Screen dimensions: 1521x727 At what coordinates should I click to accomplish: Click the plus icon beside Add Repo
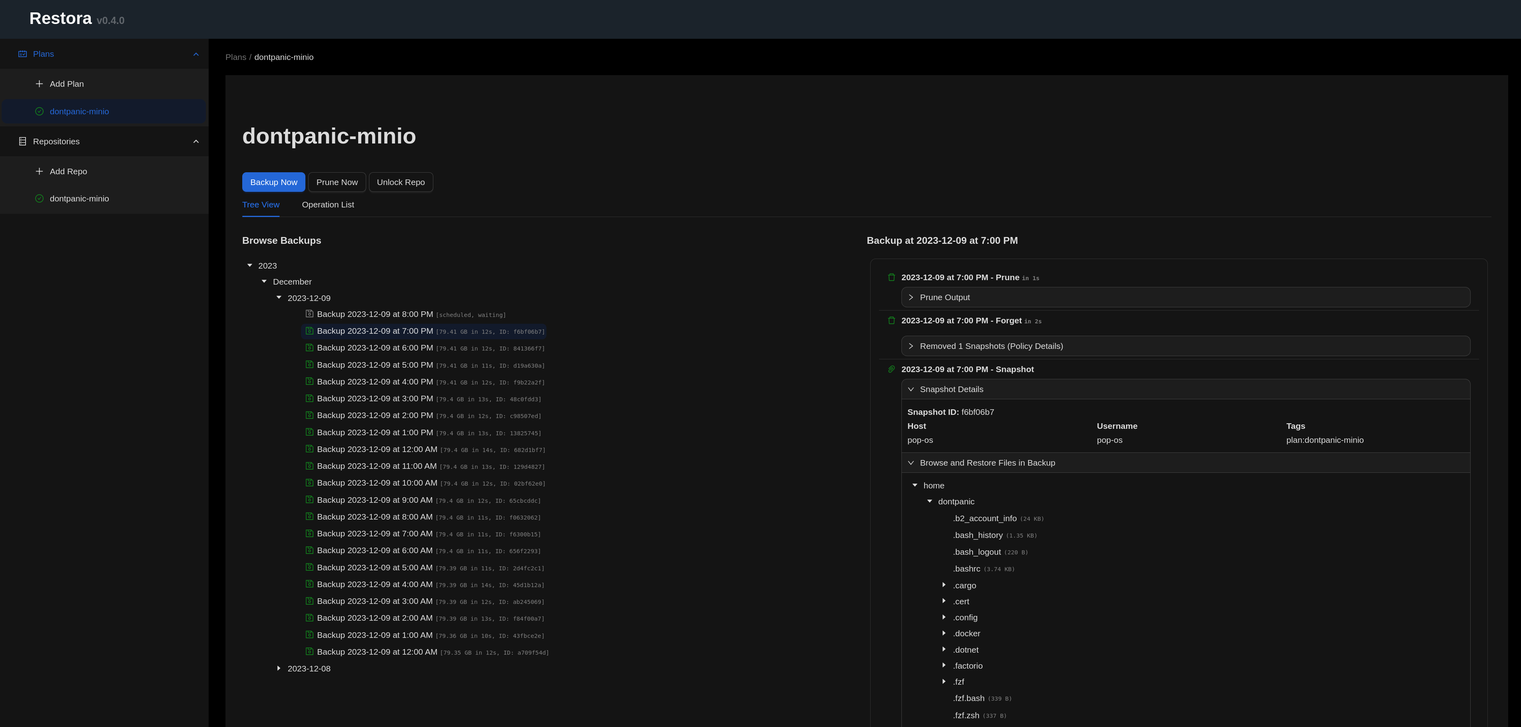coord(39,171)
